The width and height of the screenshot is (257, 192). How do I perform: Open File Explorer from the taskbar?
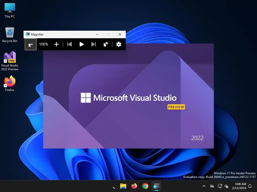point(123,186)
